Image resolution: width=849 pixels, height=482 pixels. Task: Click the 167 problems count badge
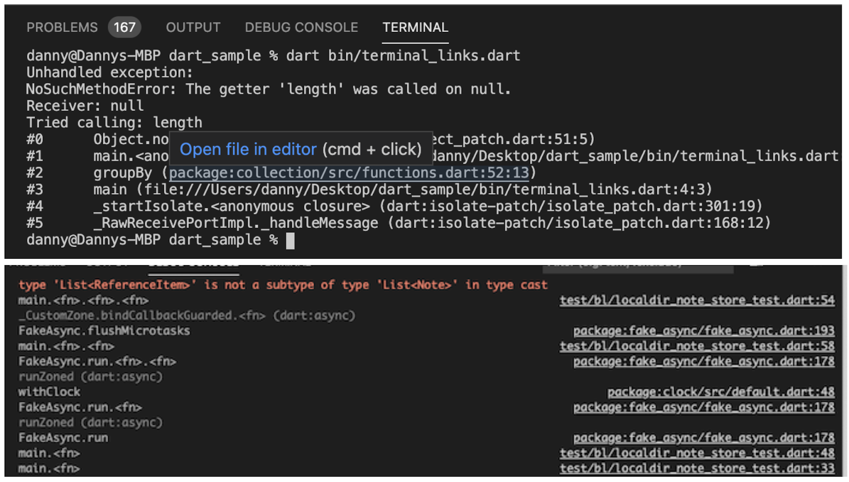pyautogui.click(x=125, y=28)
